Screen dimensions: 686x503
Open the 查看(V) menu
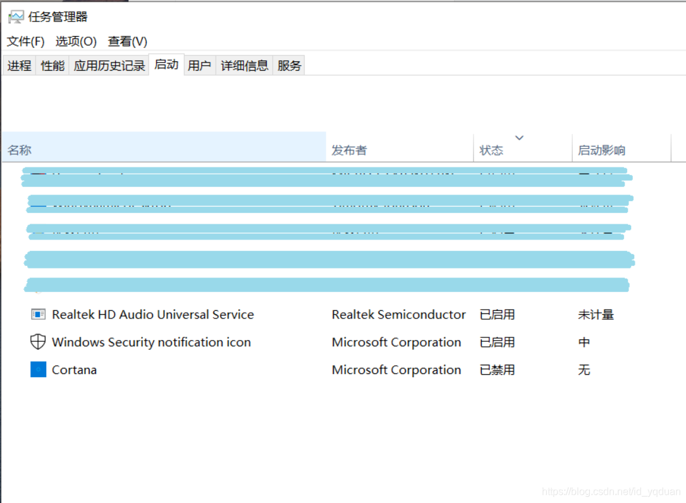pyautogui.click(x=127, y=41)
